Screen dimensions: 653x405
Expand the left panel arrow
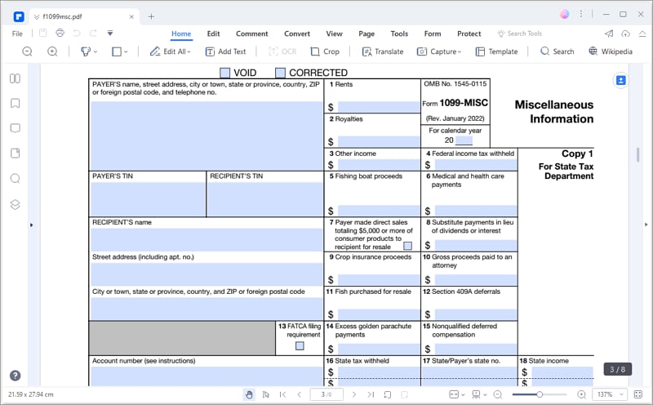tap(31, 225)
